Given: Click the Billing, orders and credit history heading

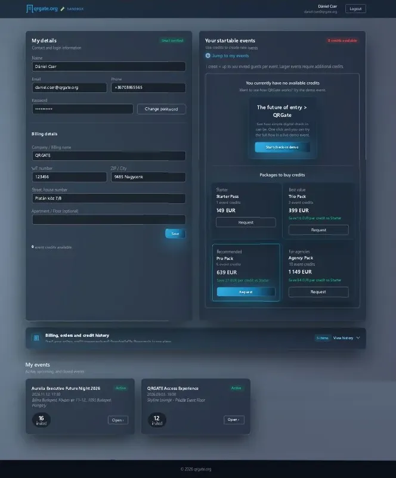Looking at the screenshot, I should click(x=77, y=336).
